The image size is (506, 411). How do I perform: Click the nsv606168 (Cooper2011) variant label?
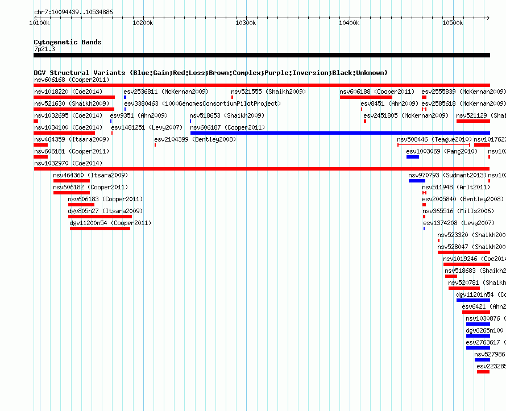(x=72, y=80)
